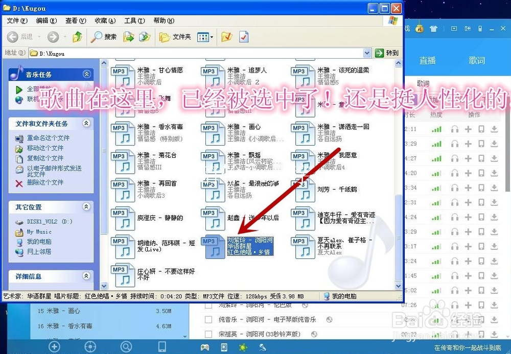511x354 pixels.
Task: Click the Forward arrow in Explorer toolbar
Action: coord(53,37)
